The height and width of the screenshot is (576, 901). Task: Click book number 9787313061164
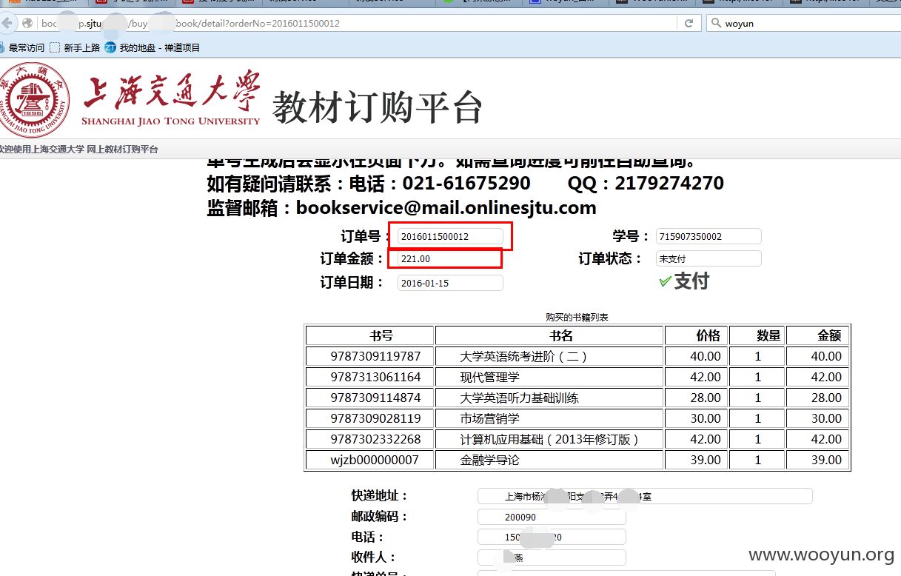point(375,377)
